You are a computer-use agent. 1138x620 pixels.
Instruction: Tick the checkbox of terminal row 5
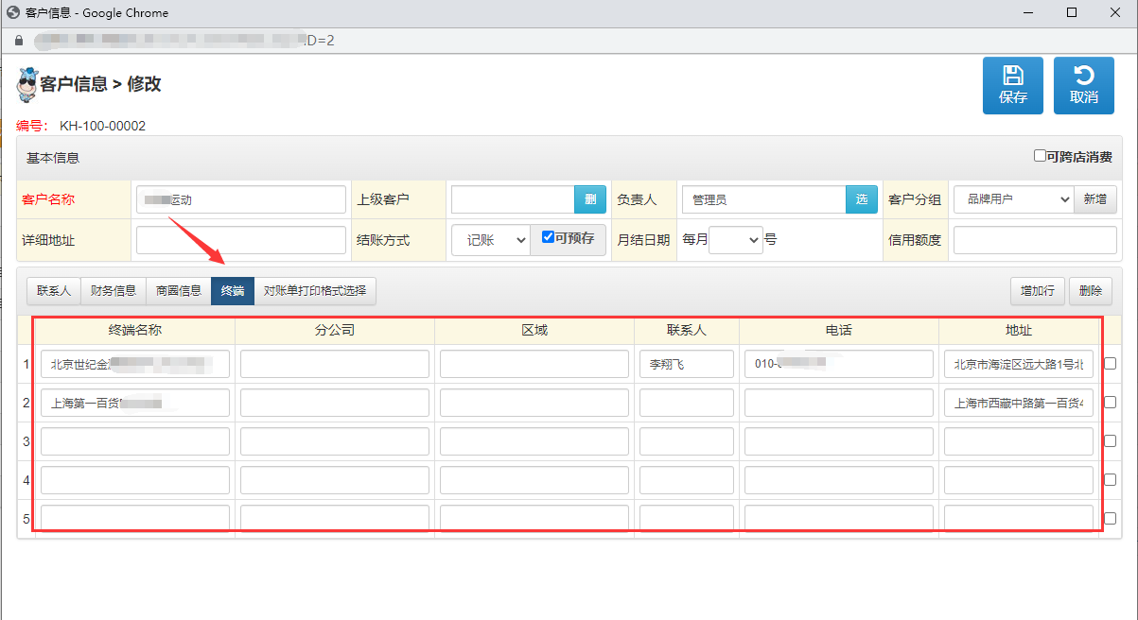[1110, 518]
